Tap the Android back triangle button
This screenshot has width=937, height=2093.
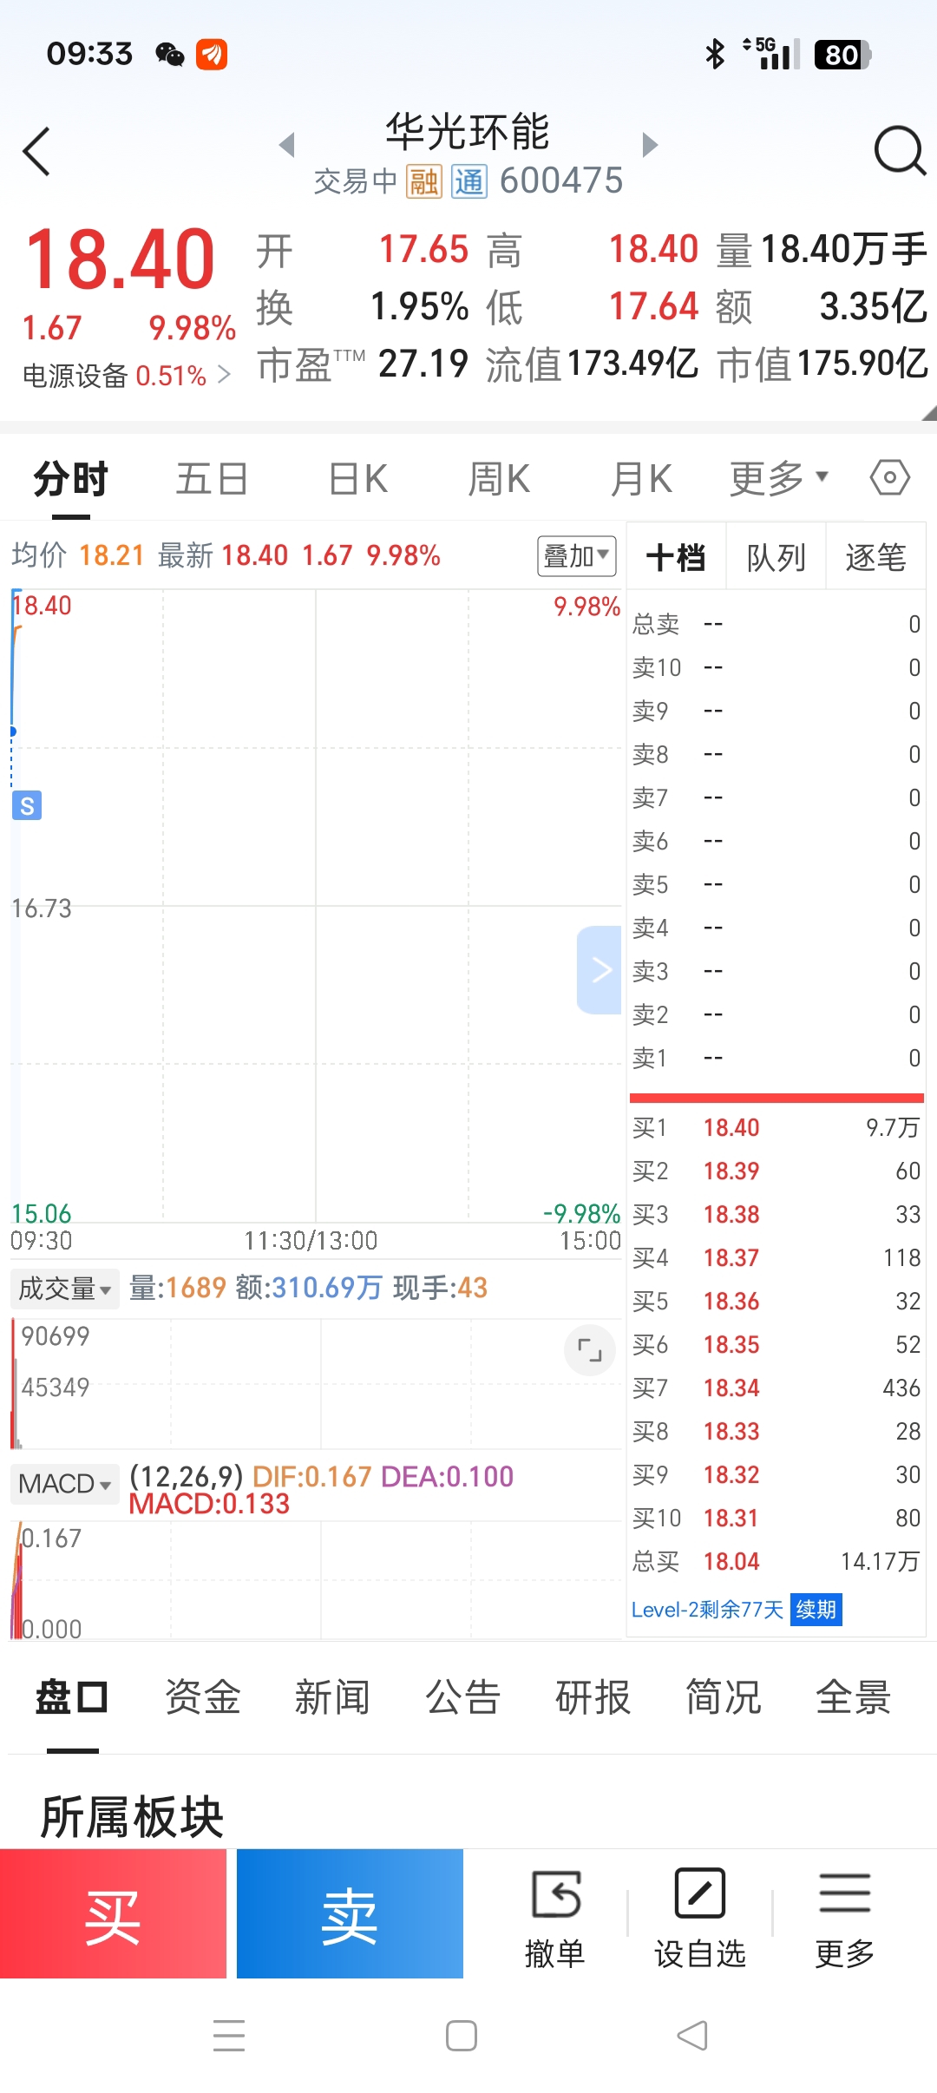click(692, 2036)
